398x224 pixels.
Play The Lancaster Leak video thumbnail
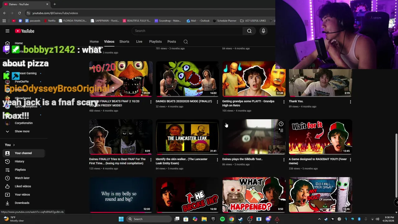(187, 137)
